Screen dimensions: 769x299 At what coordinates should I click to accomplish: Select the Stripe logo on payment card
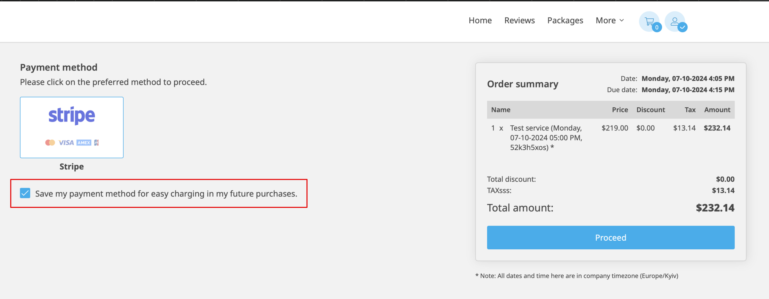(x=71, y=115)
